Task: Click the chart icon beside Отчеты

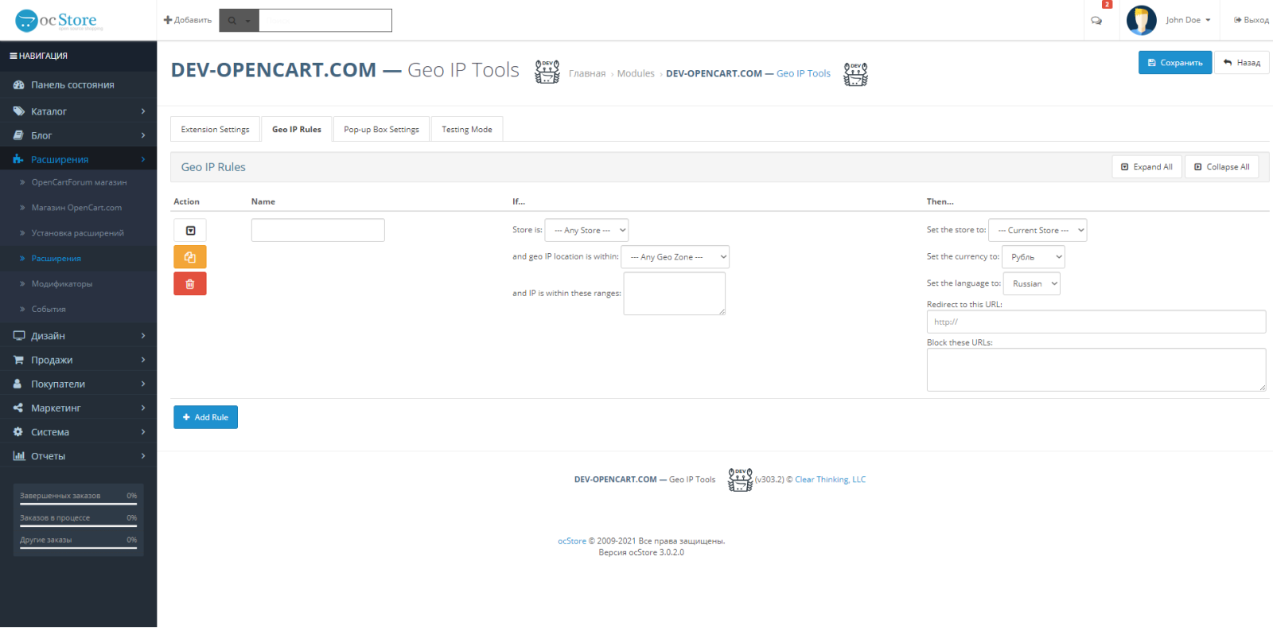Action: 18,456
